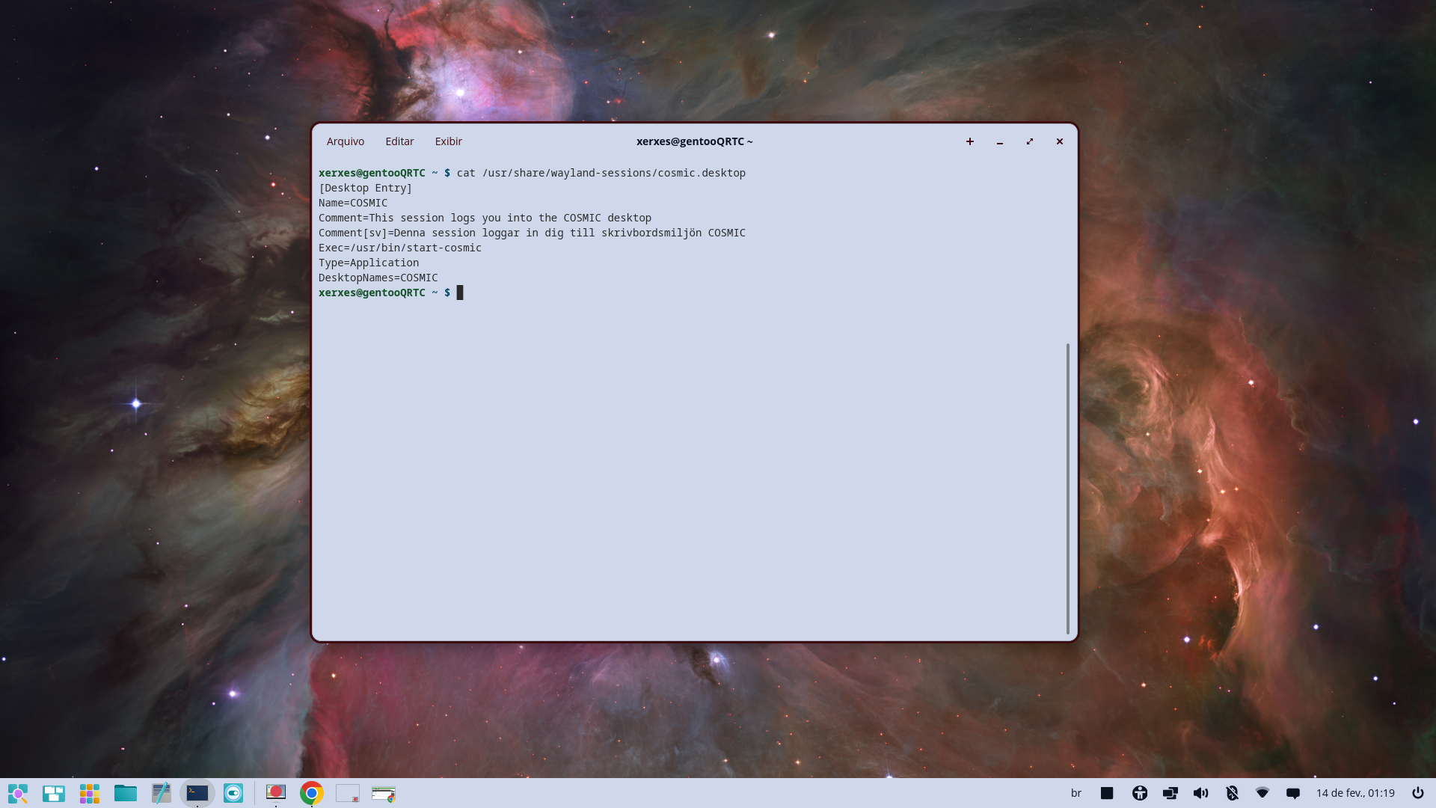The width and height of the screenshot is (1436, 808).
Task: Expand the notifications applet
Action: coord(1293,793)
